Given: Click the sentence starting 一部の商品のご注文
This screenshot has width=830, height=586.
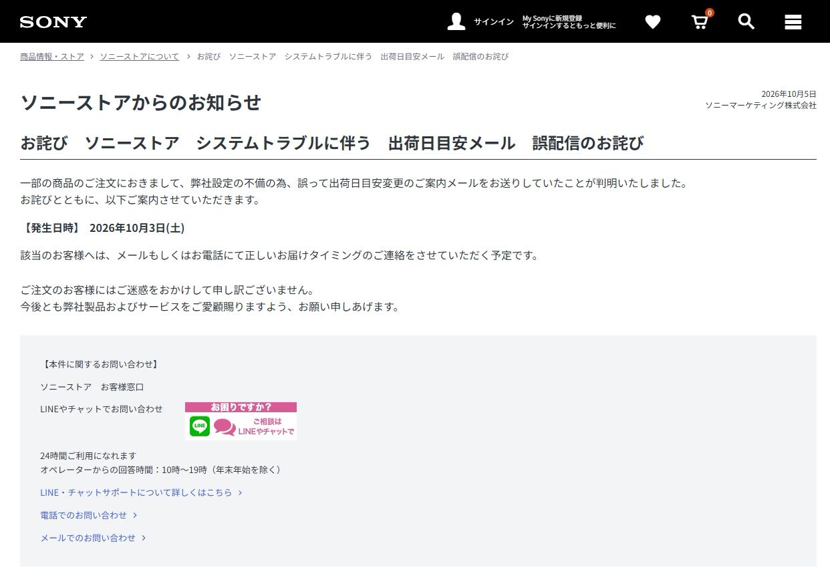Looking at the screenshot, I should point(354,183).
